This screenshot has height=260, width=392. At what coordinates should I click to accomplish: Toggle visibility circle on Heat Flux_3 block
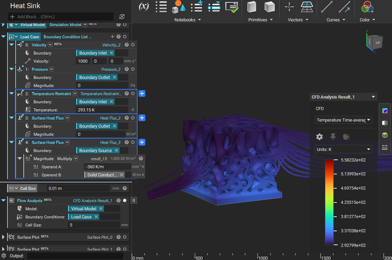pos(133,142)
